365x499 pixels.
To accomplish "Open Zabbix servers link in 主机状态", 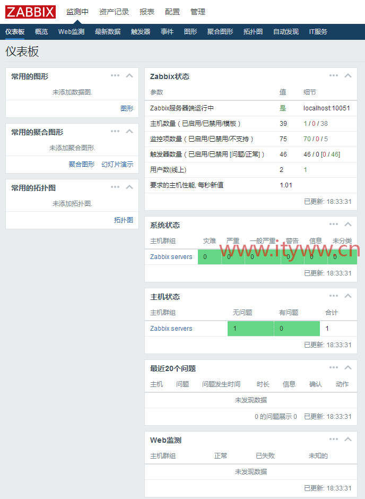I will [171, 329].
